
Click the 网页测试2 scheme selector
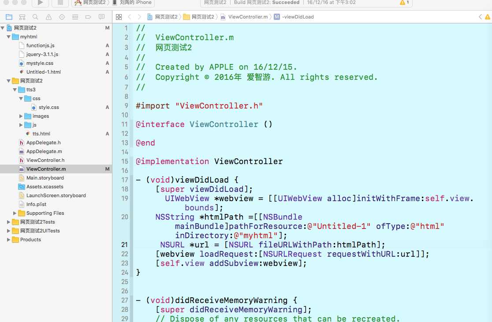click(91, 3)
